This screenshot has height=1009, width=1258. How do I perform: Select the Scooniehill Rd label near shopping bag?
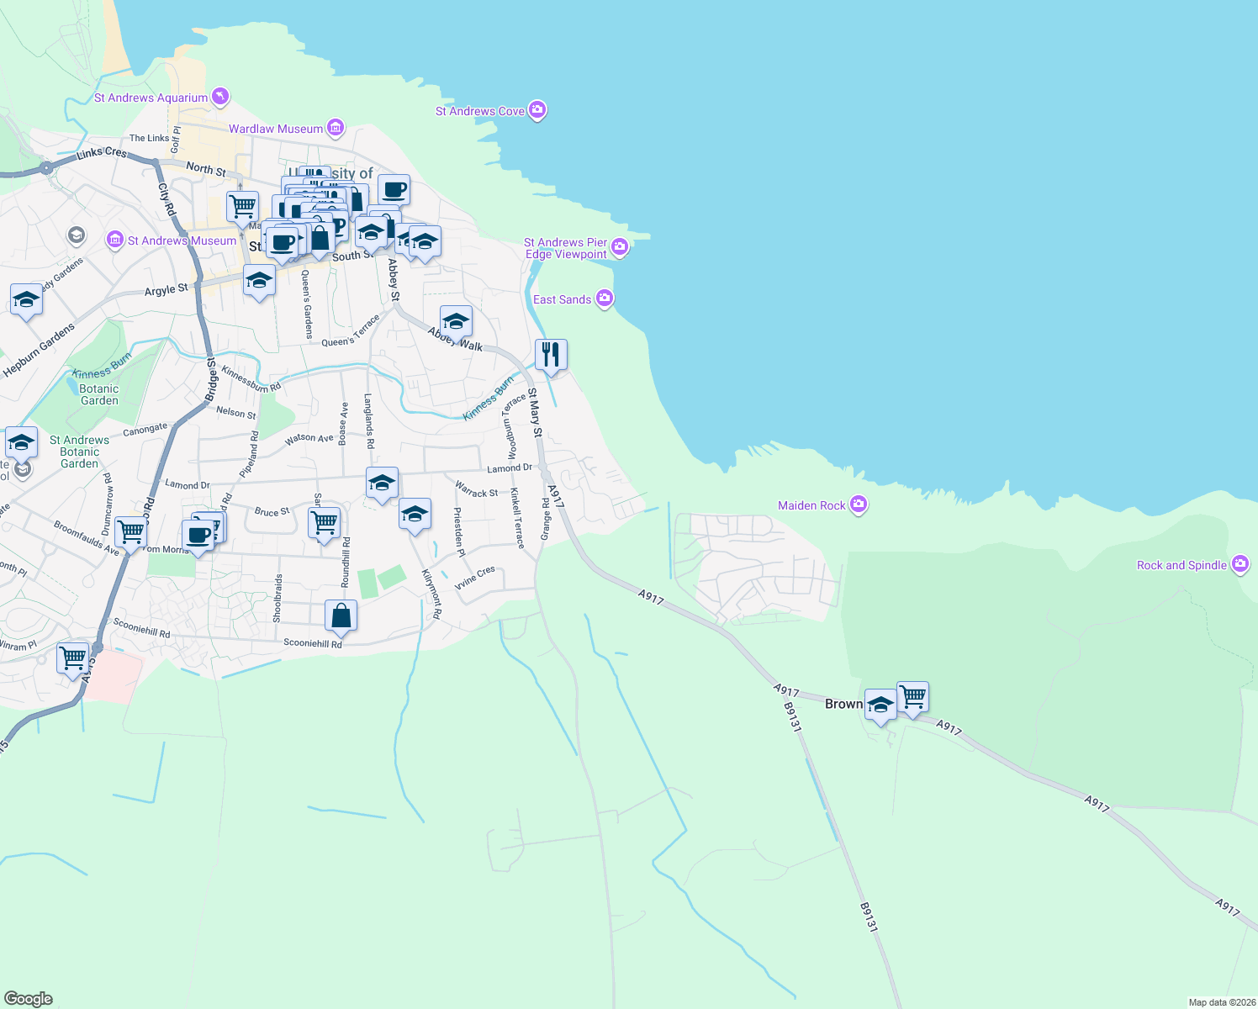tap(313, 643)
